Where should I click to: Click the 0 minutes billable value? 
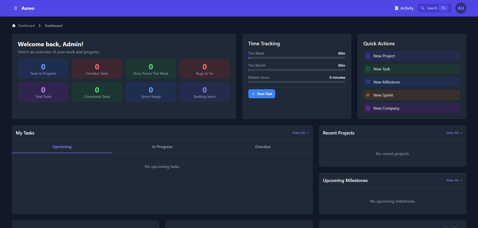tap(337, 77)
